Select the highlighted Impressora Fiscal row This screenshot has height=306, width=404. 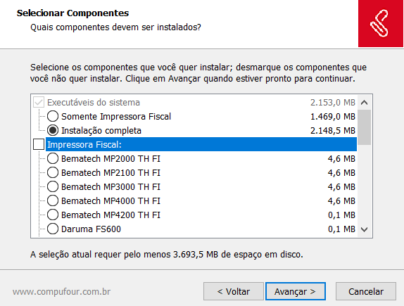tap(201, 144)
